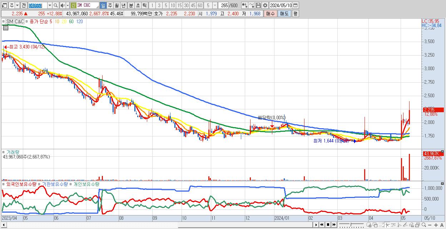This screenshot has width=446, height=229.
Task: Click the chart scroll right arrow
Action: [316, 225]
